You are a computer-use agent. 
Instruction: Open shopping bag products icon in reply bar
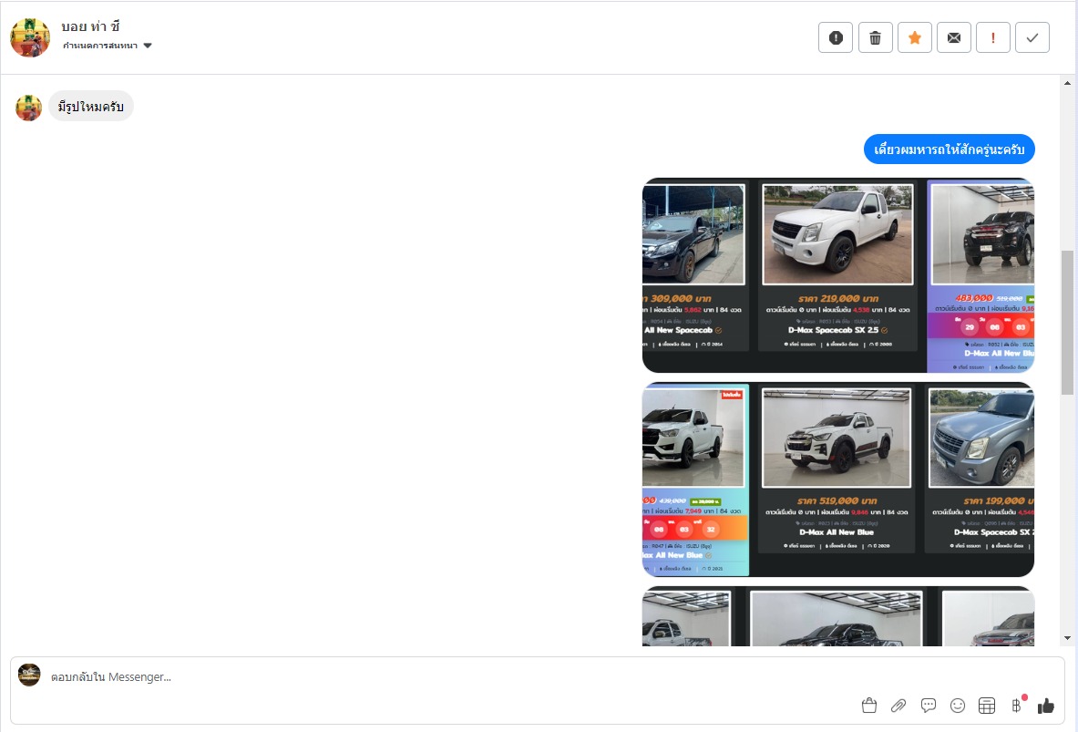869,706
